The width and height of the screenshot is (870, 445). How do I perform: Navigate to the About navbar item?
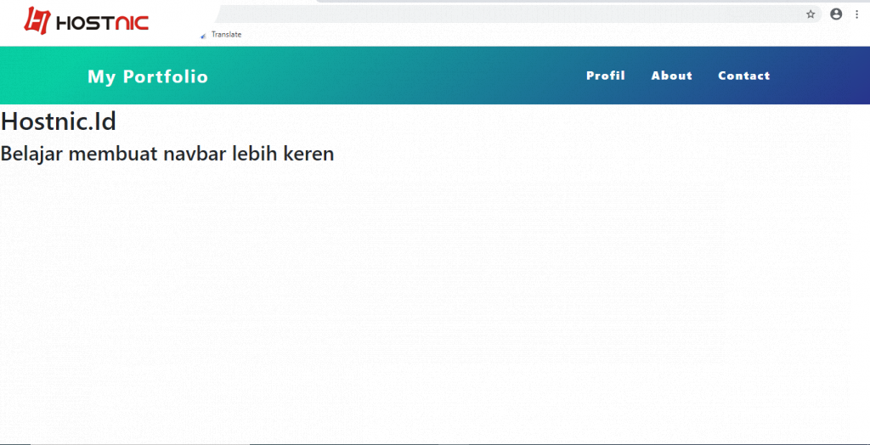671,76
